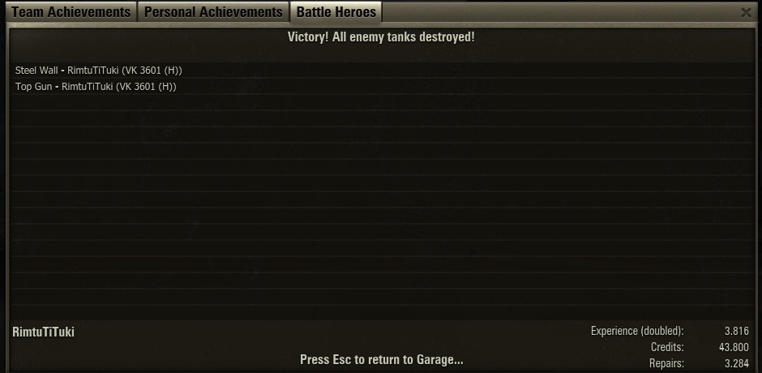
Task: Select the Battle Heroes tab
Action: tap(336, 11)
